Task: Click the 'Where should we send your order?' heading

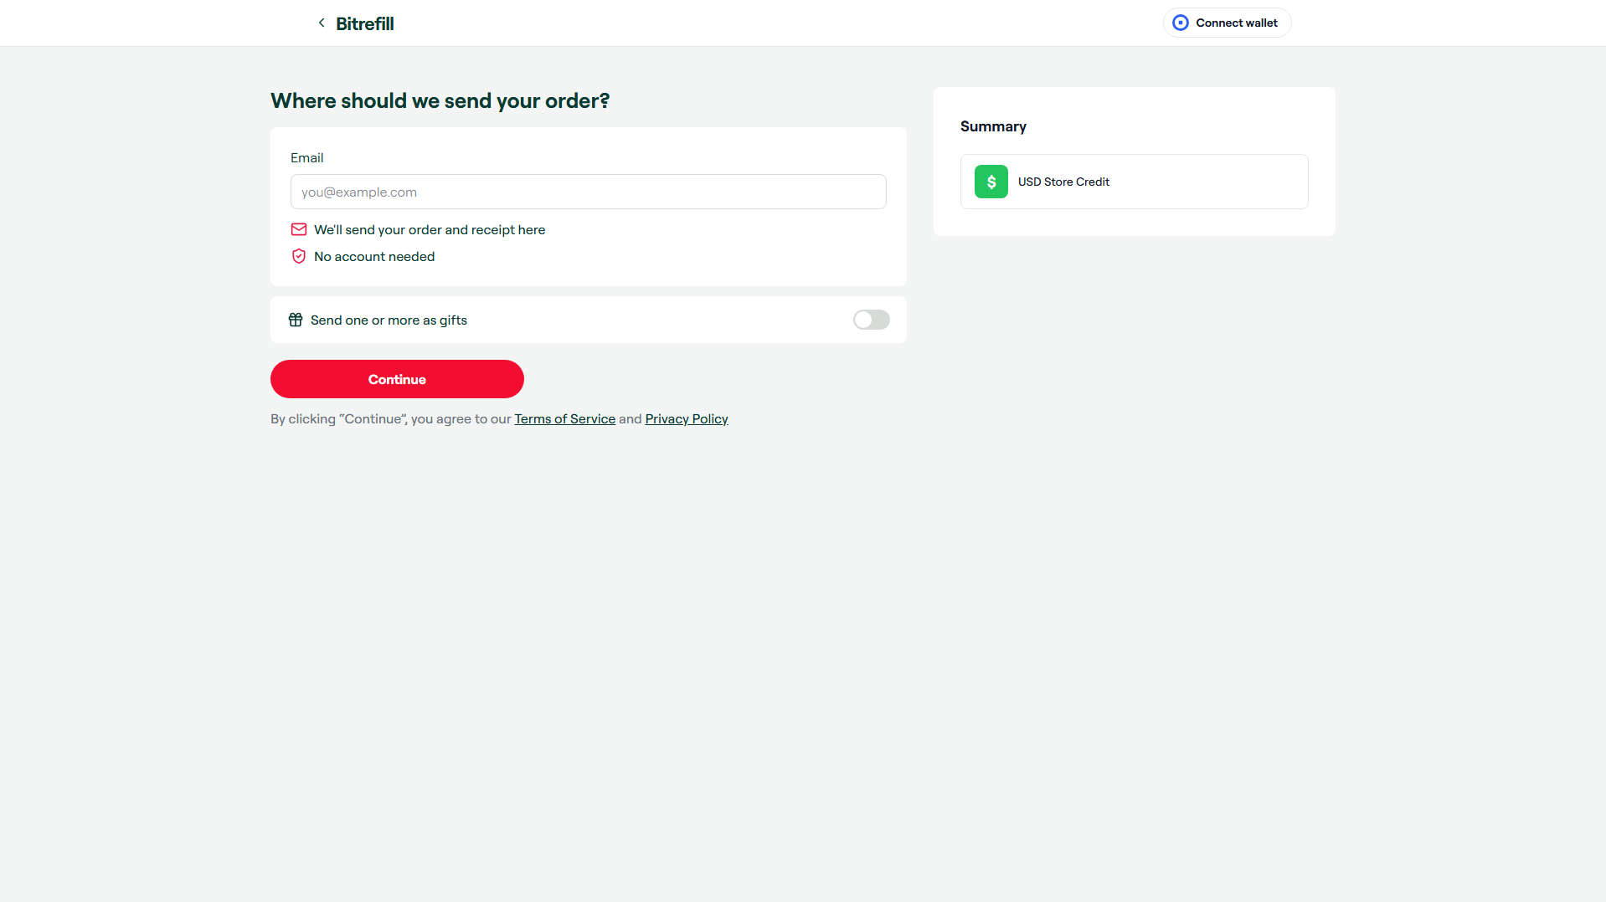Action: [x=440, y=100]
